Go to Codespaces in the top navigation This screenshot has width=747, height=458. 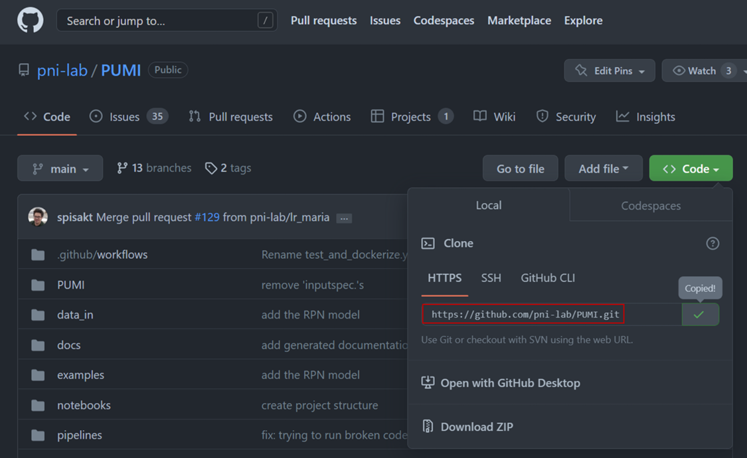444,21
